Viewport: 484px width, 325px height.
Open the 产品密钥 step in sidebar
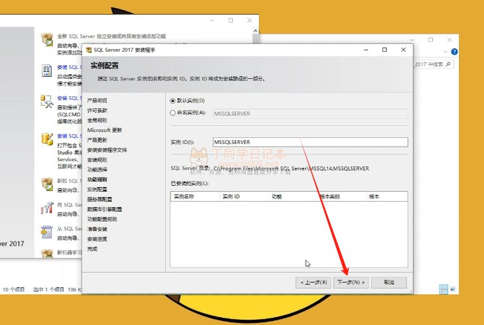click(97, 101)
